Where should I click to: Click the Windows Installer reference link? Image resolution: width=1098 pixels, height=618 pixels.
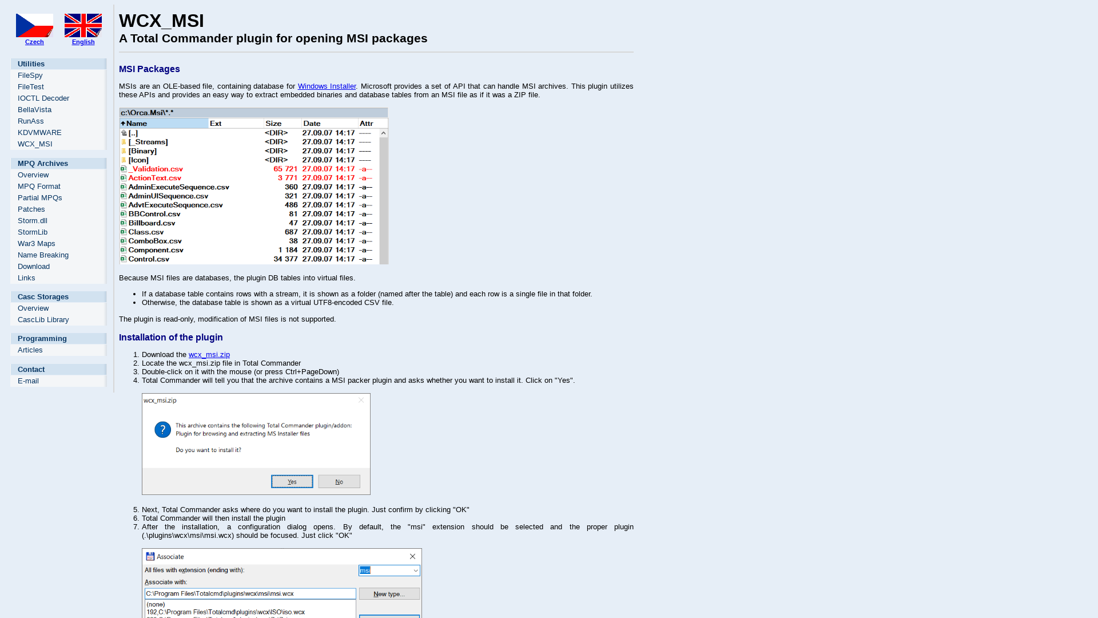(327, 86)
